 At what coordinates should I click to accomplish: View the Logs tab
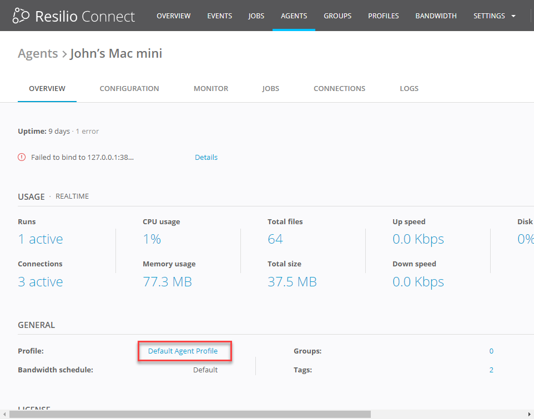click(409, 89)
